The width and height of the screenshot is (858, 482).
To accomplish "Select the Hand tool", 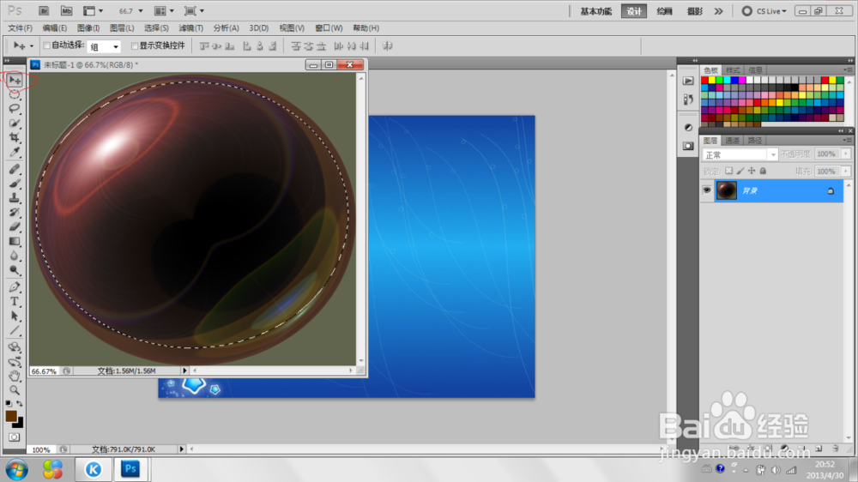I will pos(15,376).
